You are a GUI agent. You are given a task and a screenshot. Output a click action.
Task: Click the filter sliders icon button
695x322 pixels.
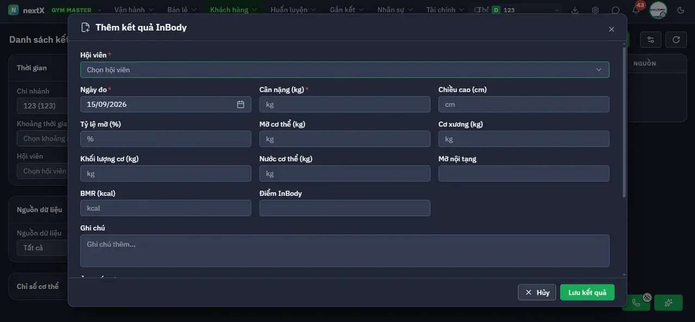pos(651,40)
